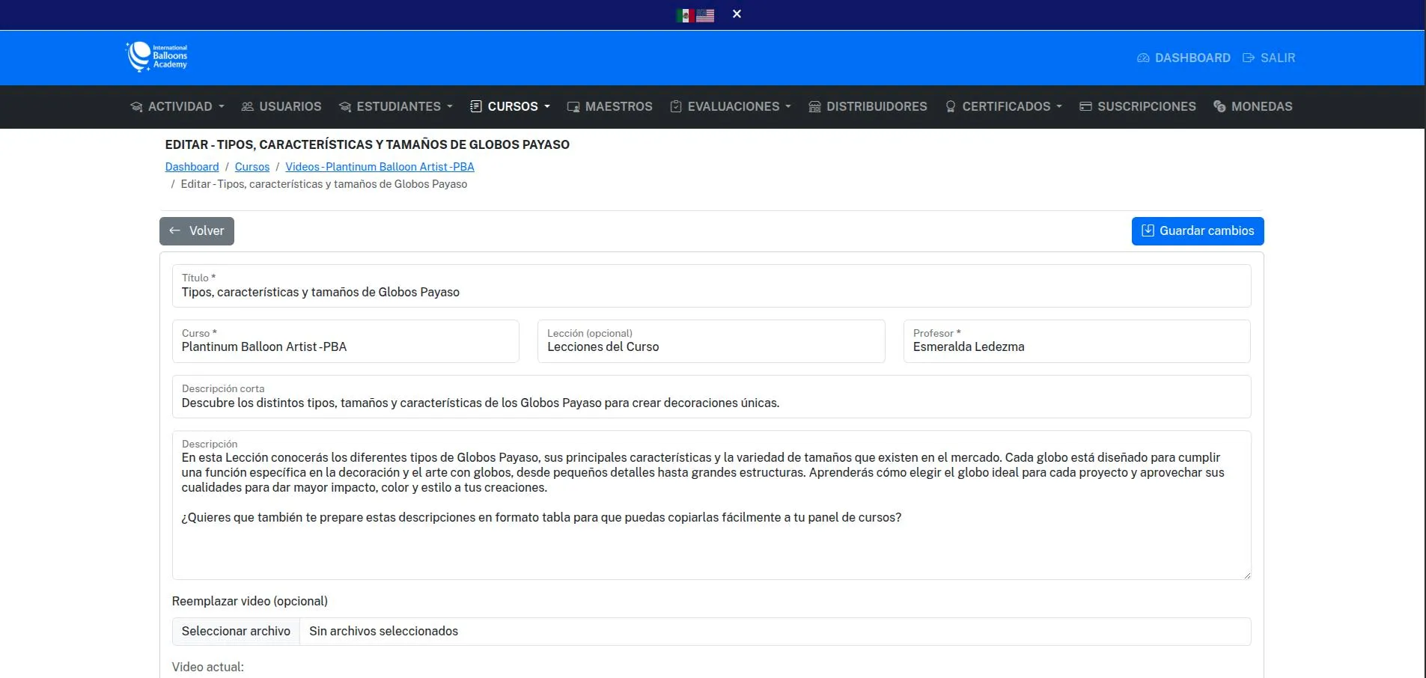The image size is (1426, 678).
Task: Click the Salir logout icon
Action: tap(1249, 58)
